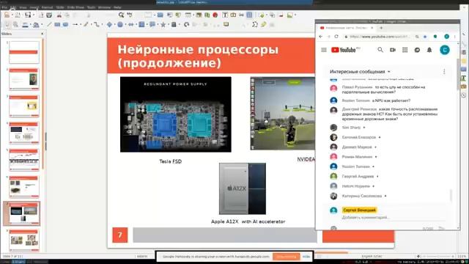The image size is (469, 264).
Task: Click the Save icon in toolbar
Action: [28, 15]
